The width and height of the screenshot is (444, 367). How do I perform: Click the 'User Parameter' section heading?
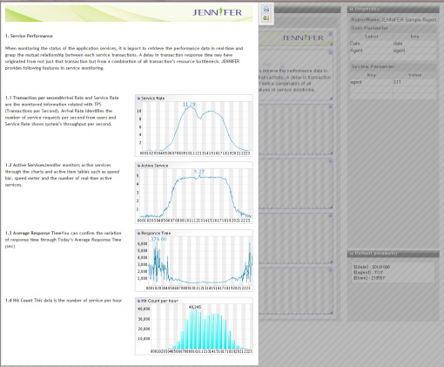(369, 28)
